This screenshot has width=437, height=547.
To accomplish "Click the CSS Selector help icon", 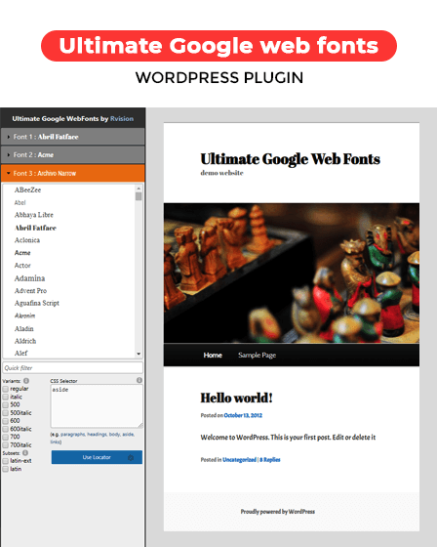I will [x=139, y=380].
